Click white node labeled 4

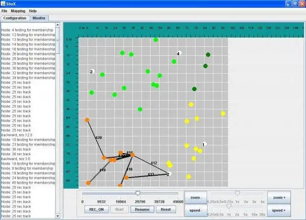[x=179, y=53]
